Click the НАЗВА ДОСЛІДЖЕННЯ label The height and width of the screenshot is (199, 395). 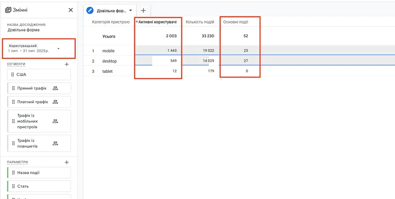coord(27,25)
